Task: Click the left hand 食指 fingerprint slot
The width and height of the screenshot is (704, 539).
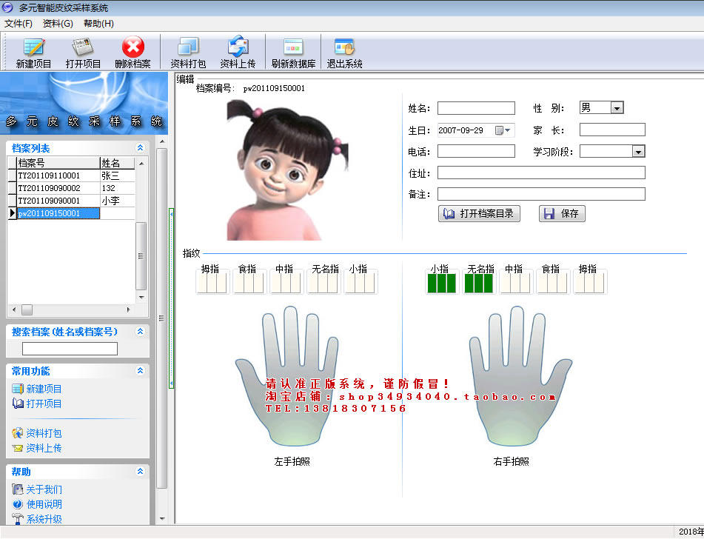Action: pyautogui.click(x=249, y=282)
